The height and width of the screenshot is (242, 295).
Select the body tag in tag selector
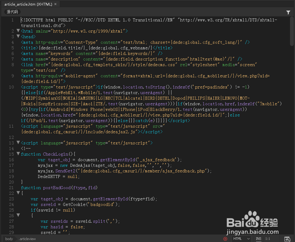9,239
